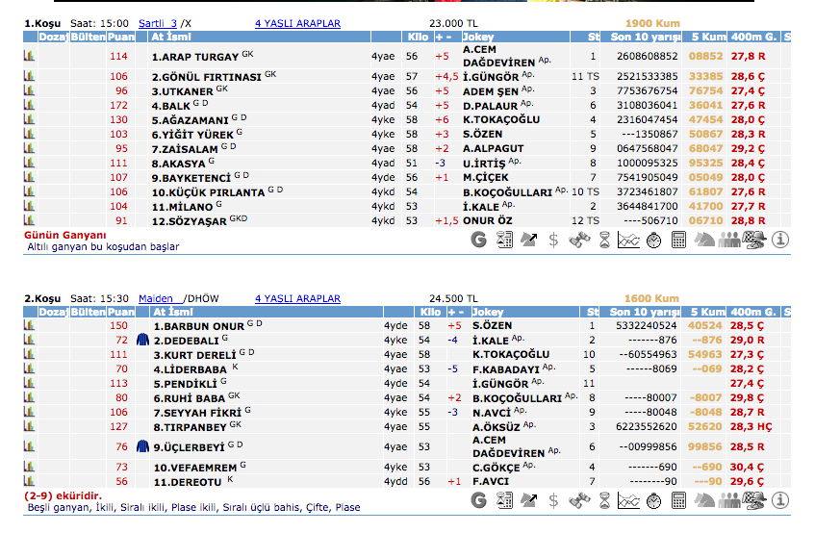Open the plain calculator icon under race 2

(x=678, y=500)
